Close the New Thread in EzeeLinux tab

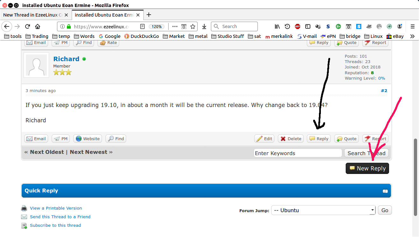tap(66, 15)
